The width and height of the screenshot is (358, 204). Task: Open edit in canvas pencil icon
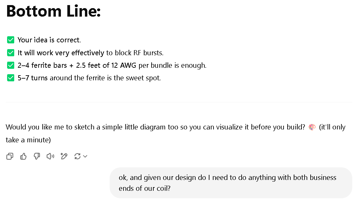64,156
